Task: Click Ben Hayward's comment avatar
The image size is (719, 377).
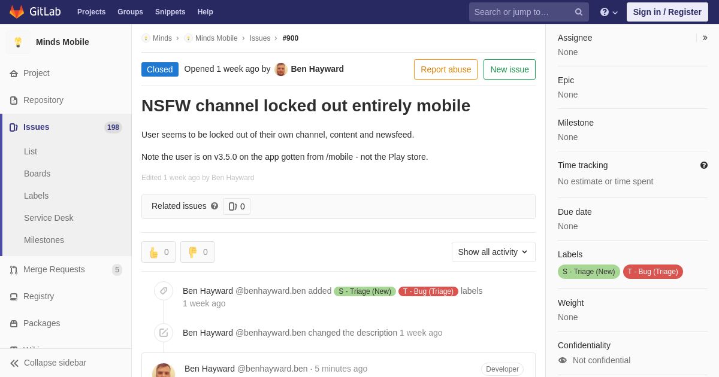Action: point(164,370)
